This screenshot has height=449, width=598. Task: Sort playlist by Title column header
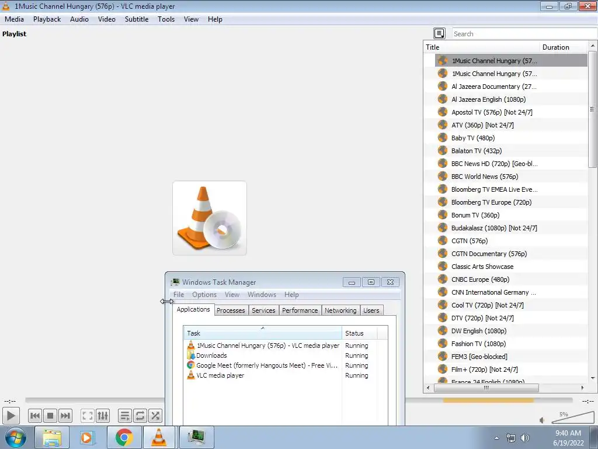(x=482, y=47)
